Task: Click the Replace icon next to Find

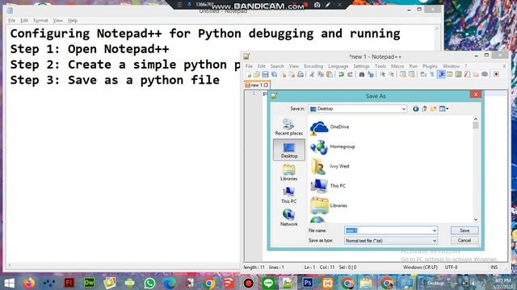Action: tap(371, 75)
